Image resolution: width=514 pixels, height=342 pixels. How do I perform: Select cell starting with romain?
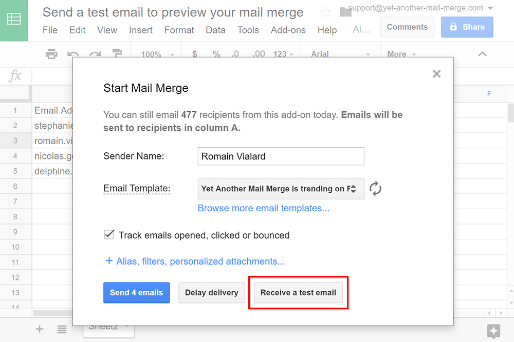click(x=53, y=140)
